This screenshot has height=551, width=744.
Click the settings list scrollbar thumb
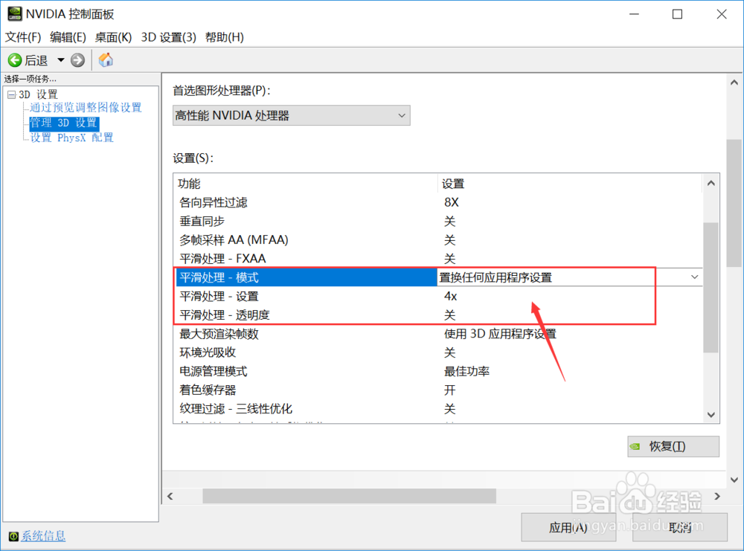[x=711, y=287]
